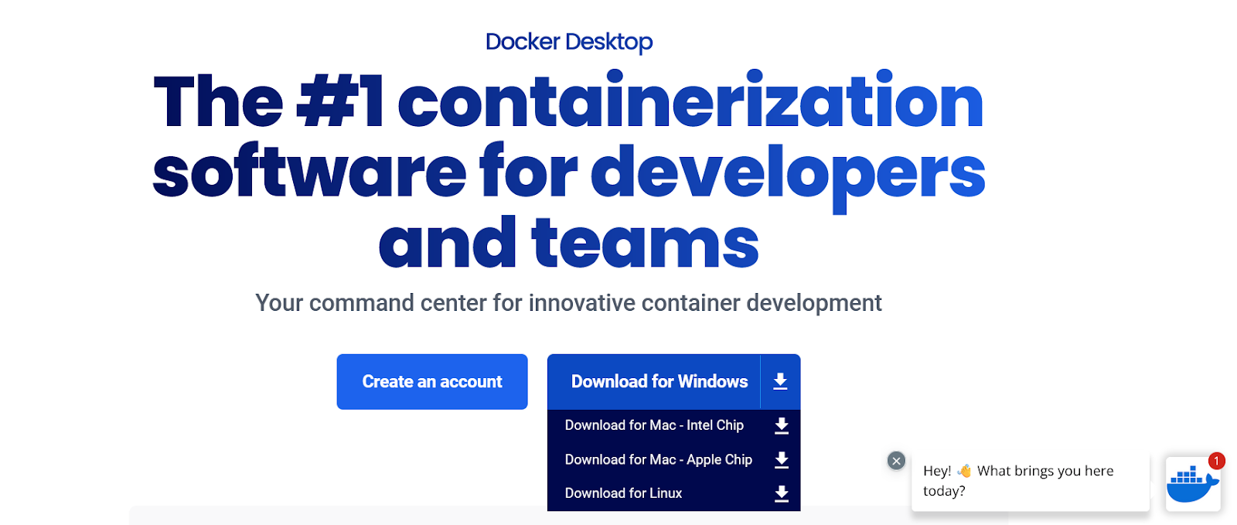The height and width of the screenshot is (525, 1237).
Task: Select Download for Mac - Intel Chip
Action: 654,425
